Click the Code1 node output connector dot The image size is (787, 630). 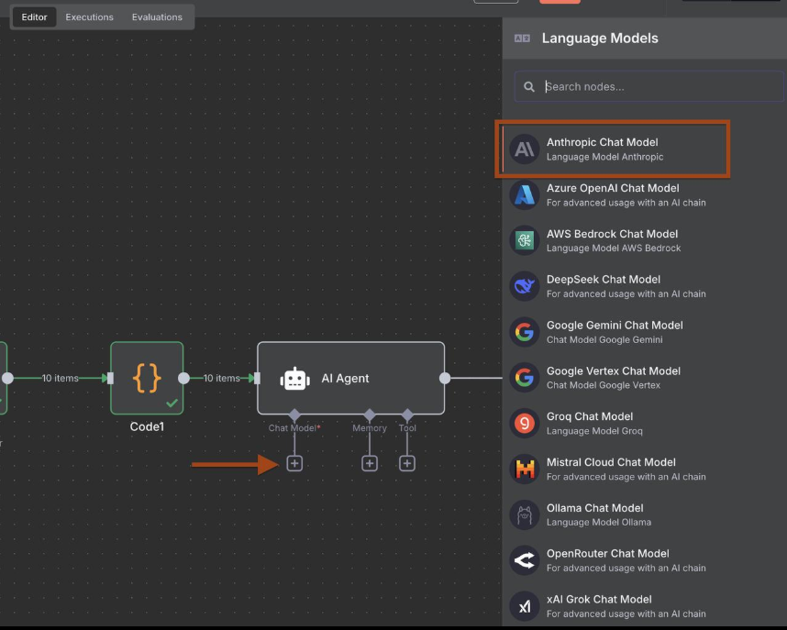(x=183, y=378)
